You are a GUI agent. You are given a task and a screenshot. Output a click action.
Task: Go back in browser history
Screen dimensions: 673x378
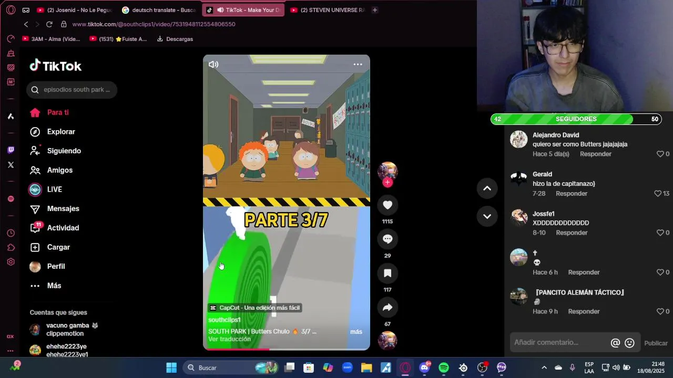click(26, 24)
